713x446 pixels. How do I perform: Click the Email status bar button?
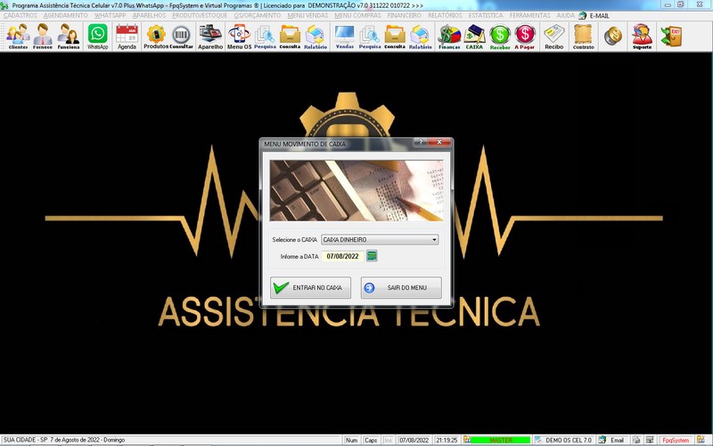(617, 440)
